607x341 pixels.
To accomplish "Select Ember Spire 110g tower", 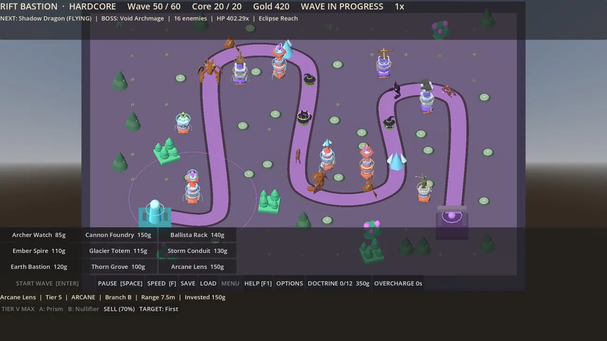I will pyautogui.click(x=39, y=251).
